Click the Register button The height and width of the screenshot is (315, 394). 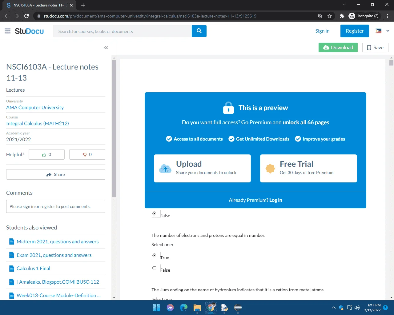coord(355,31)
